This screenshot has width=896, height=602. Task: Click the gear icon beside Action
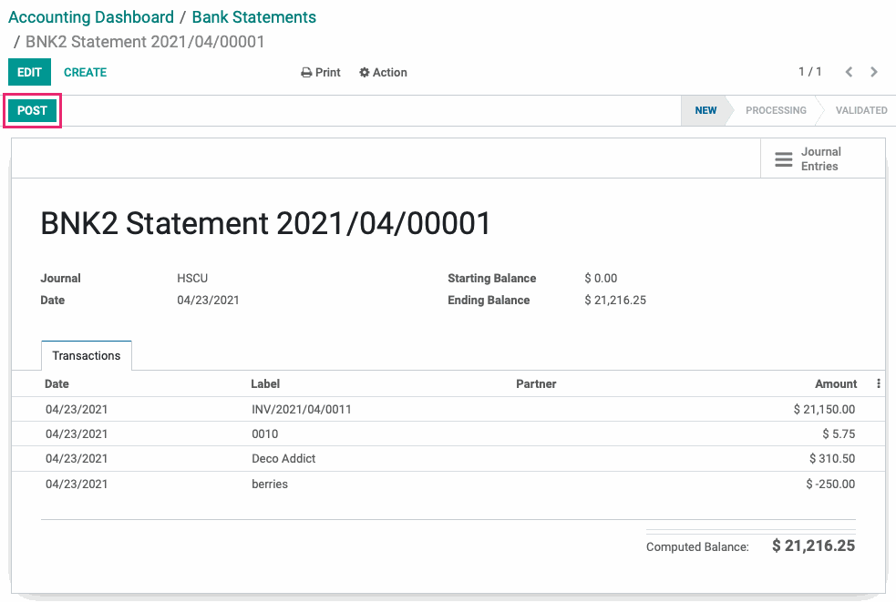(364, 73)
